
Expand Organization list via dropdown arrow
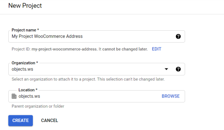point(166,69)
